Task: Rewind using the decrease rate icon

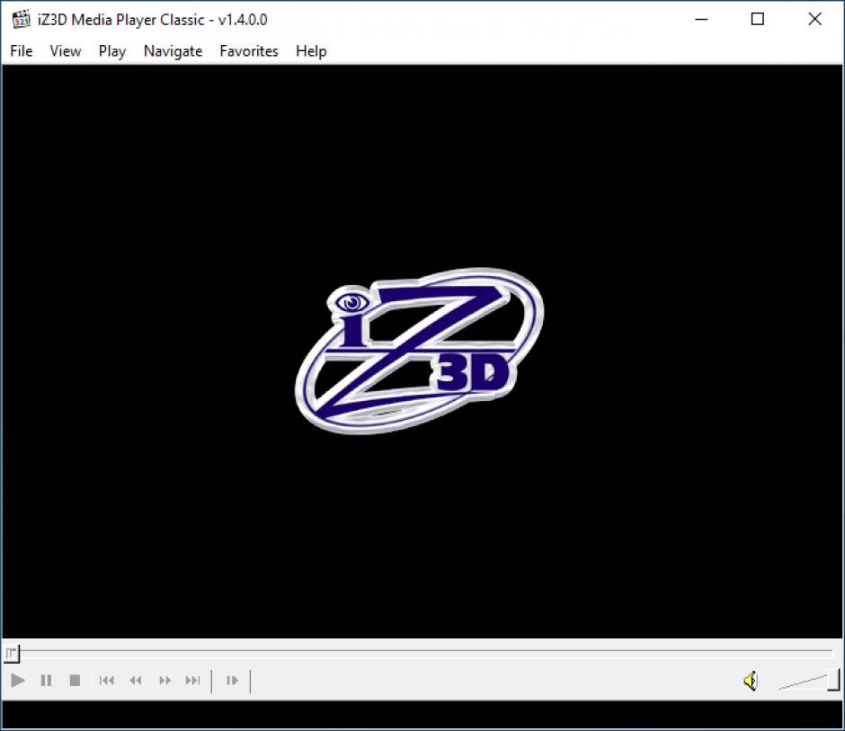Action: (x=135, y=681)
